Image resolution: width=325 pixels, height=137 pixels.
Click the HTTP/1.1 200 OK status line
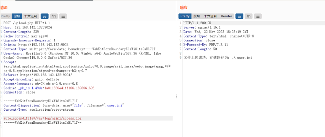coord(197,23)
